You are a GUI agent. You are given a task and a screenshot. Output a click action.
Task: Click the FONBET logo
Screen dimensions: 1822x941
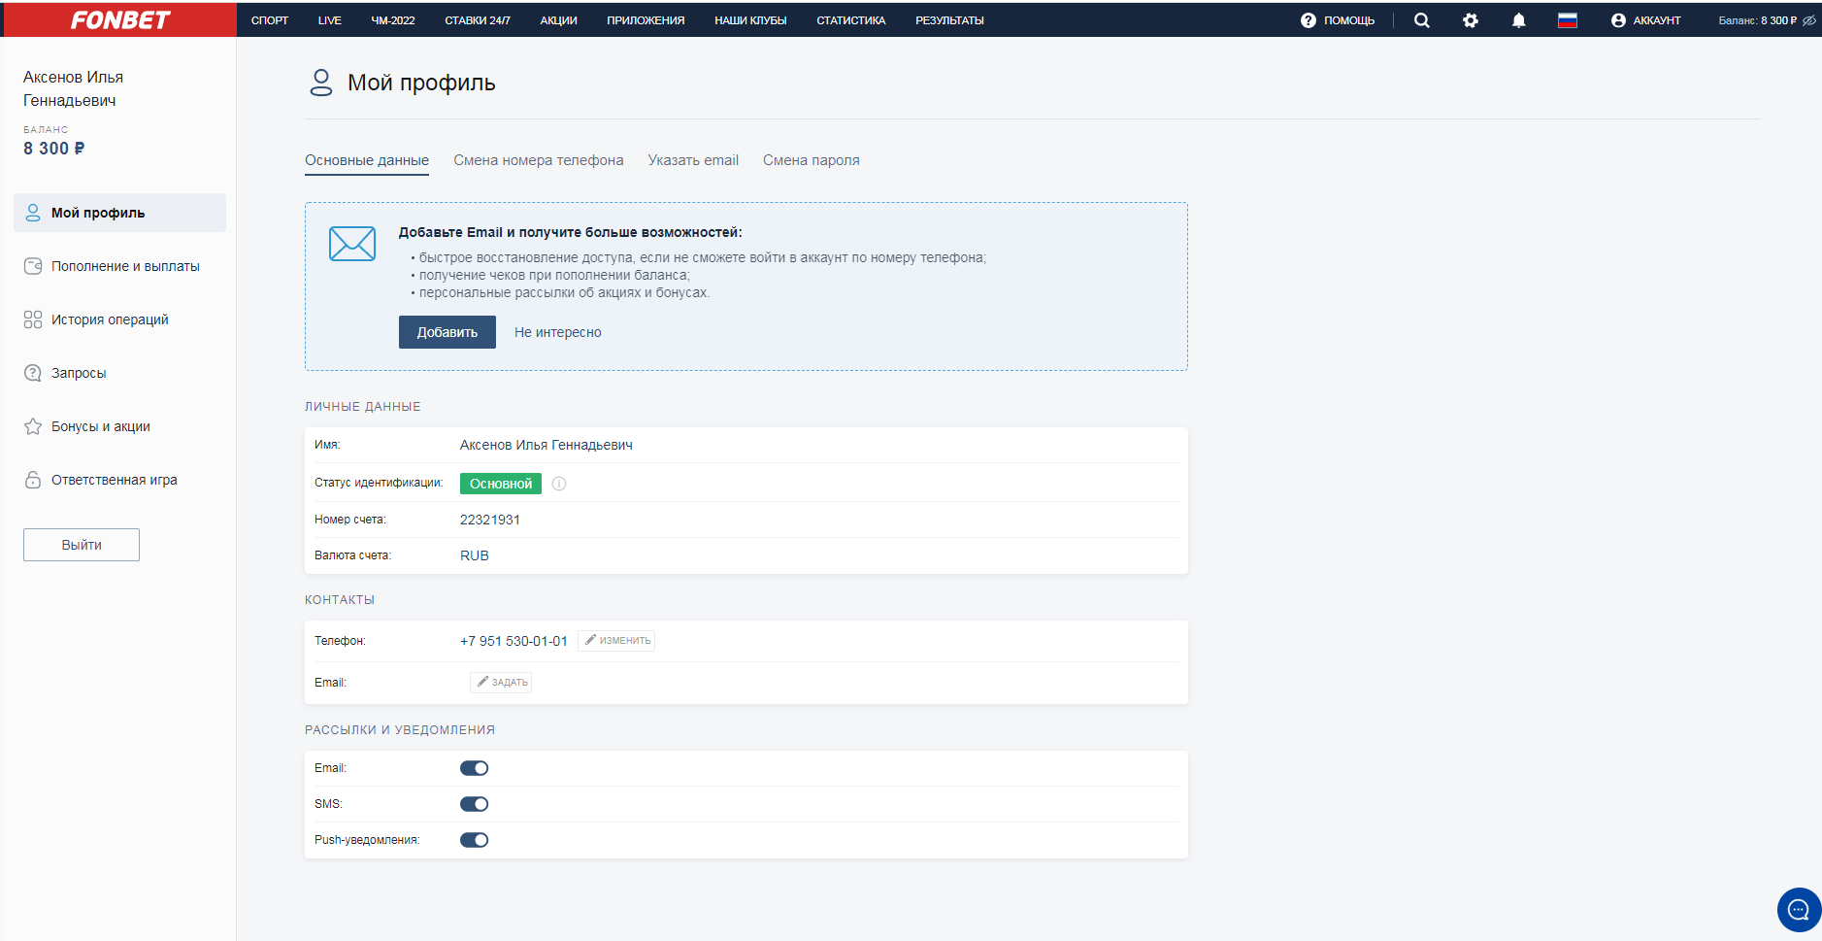pyautogui.click(x=119, y=19)
